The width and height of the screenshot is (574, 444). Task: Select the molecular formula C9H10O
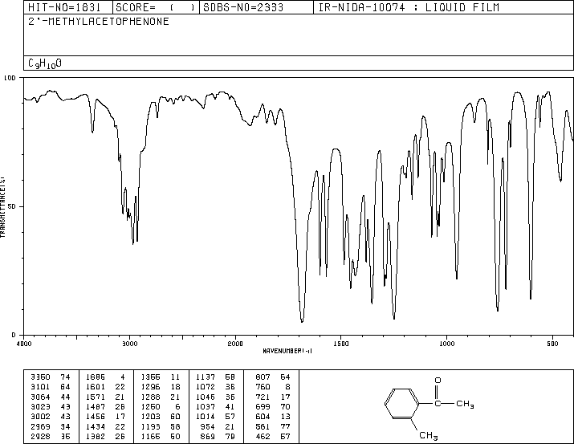coord(45,63)
